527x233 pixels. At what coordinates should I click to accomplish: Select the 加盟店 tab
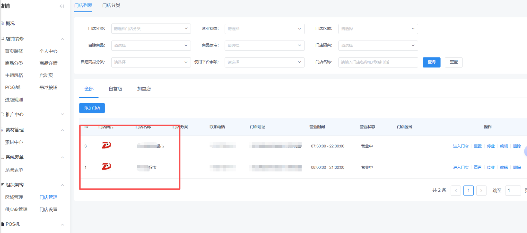pyautogui.click(x=144, y=89)
